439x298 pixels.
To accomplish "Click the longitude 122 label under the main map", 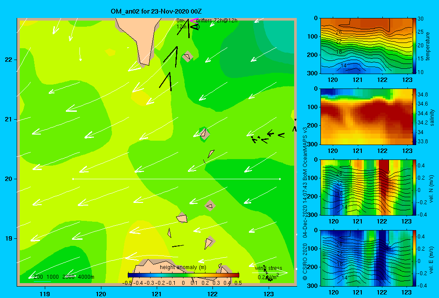I will click(x=213, y=294).
